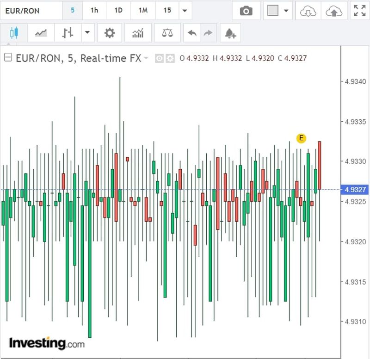Undo the last chart action

pos(193,33)
